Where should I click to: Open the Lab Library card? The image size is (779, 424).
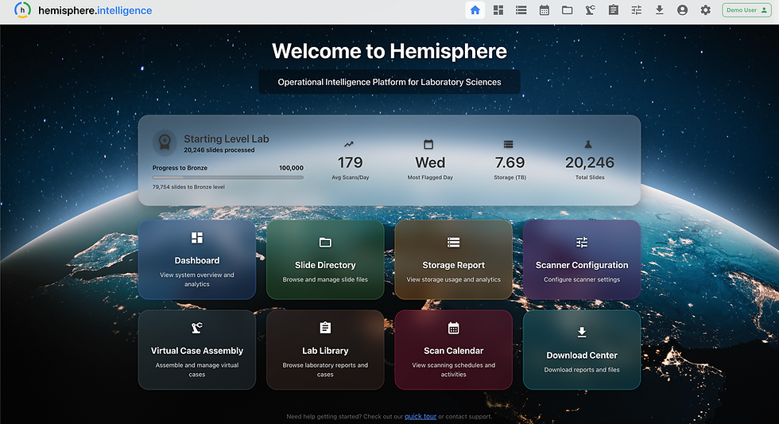pyautogui.click(x=325, y=350)
